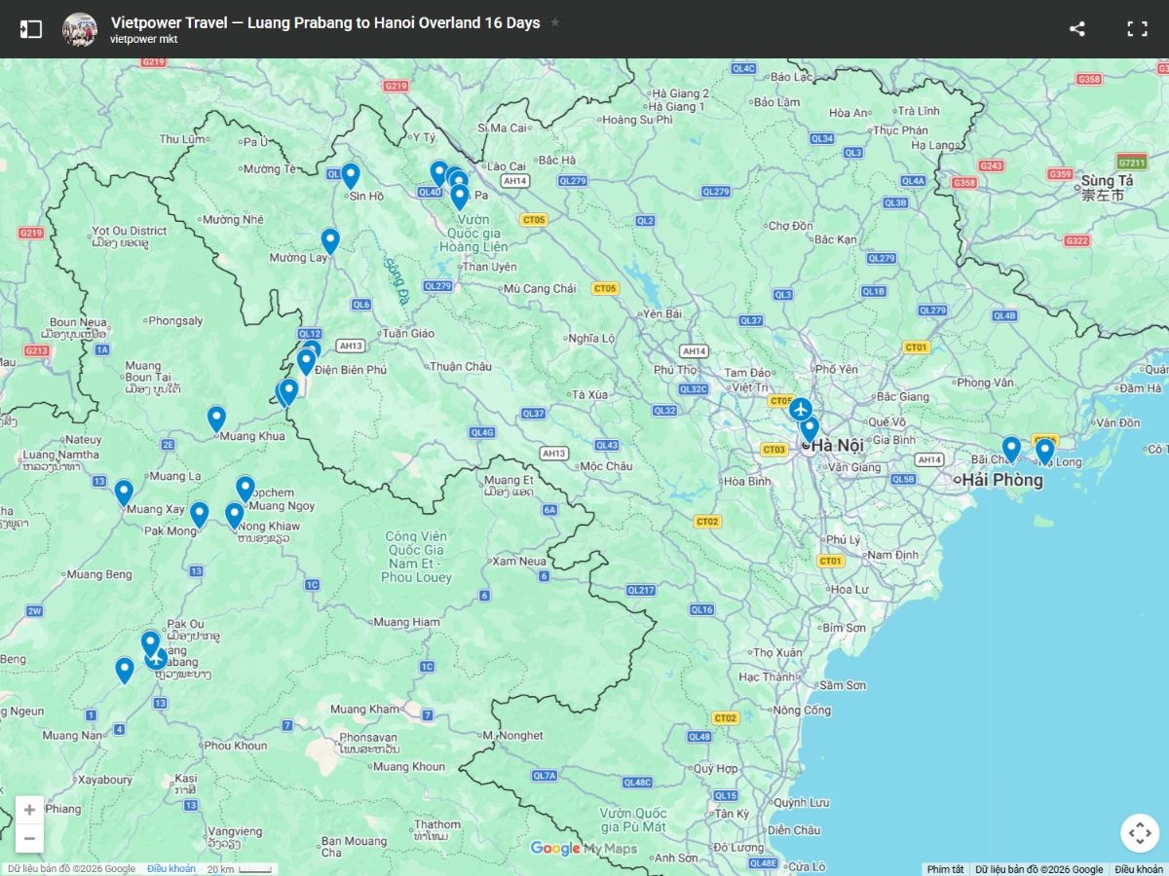Click the Yên Bái town label
The image size is (1169, 876).
pos(662,313)
